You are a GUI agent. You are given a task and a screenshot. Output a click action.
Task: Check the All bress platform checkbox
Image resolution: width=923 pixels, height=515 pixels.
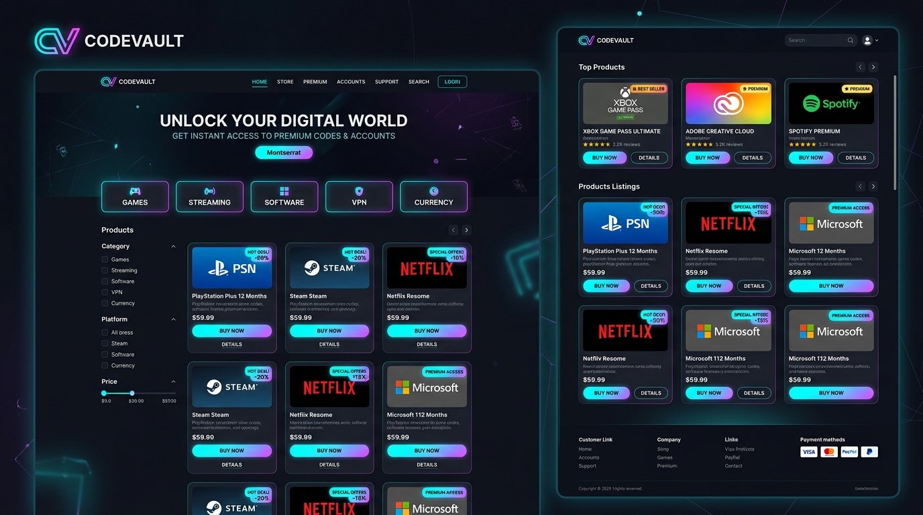click(105, 332)
